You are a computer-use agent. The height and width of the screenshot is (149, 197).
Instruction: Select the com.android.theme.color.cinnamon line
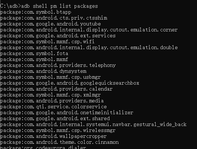60,142
